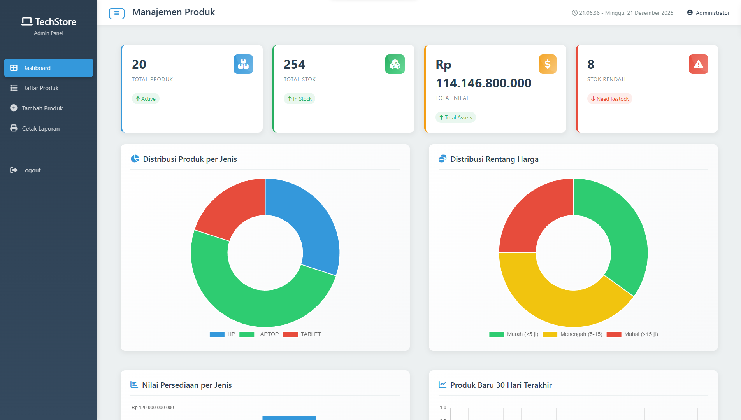This screenshot has height=420, width=741.
Task: Toggle the sidebar hamburger menu button
Action: pos(116,13)
